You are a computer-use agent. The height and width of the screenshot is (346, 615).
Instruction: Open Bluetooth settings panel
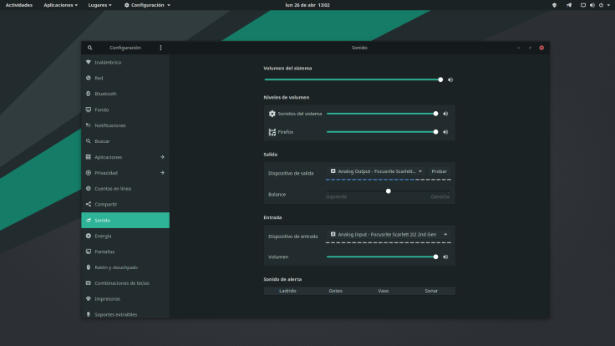click(x=105, y=94)
